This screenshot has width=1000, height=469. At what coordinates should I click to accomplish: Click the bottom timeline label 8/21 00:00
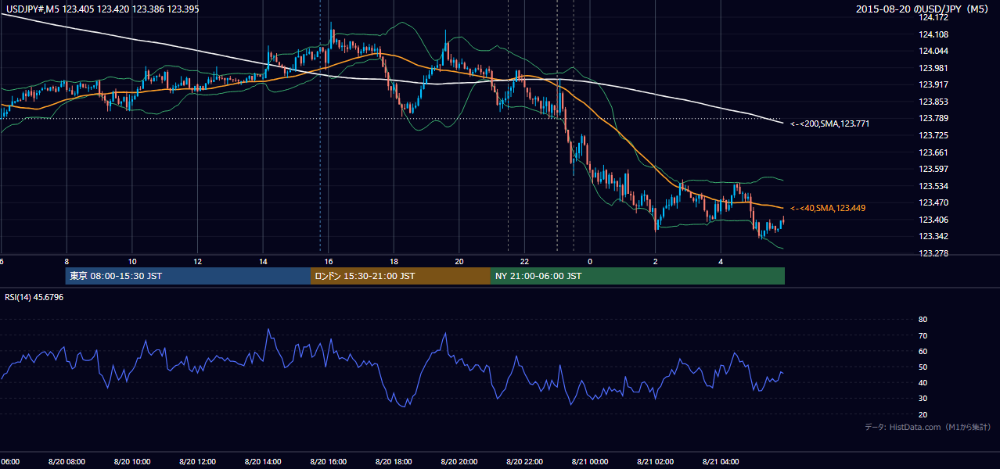pyautogui.click(x=590, y=461)
